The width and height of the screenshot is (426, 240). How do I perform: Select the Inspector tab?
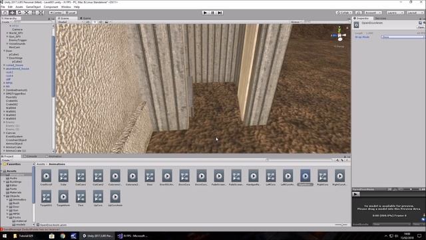tap(362, 18)
